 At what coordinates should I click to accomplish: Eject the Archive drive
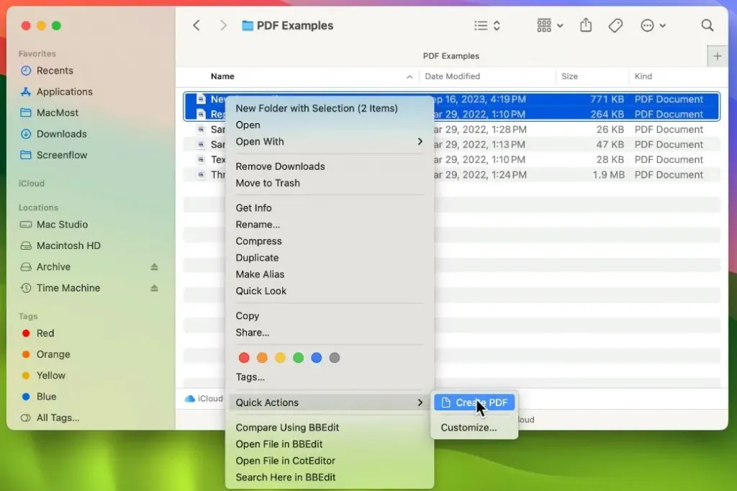pos(154,267)
